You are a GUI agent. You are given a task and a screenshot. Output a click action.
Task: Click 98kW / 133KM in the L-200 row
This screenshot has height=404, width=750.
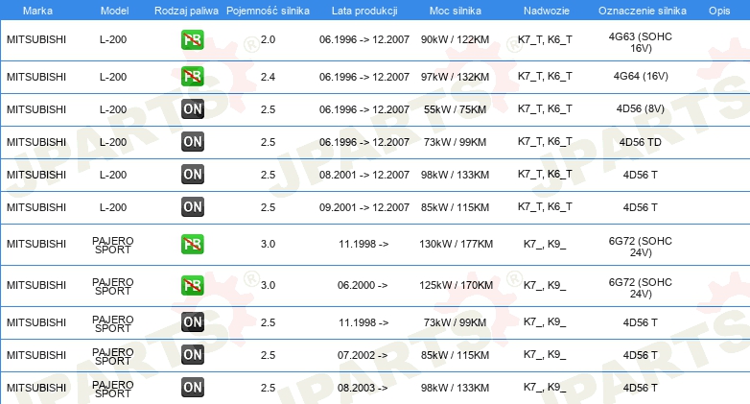pos(455,175)
